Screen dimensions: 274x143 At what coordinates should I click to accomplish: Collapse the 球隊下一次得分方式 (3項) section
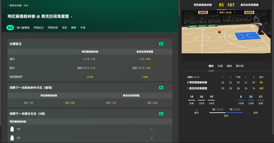(27, 114)
